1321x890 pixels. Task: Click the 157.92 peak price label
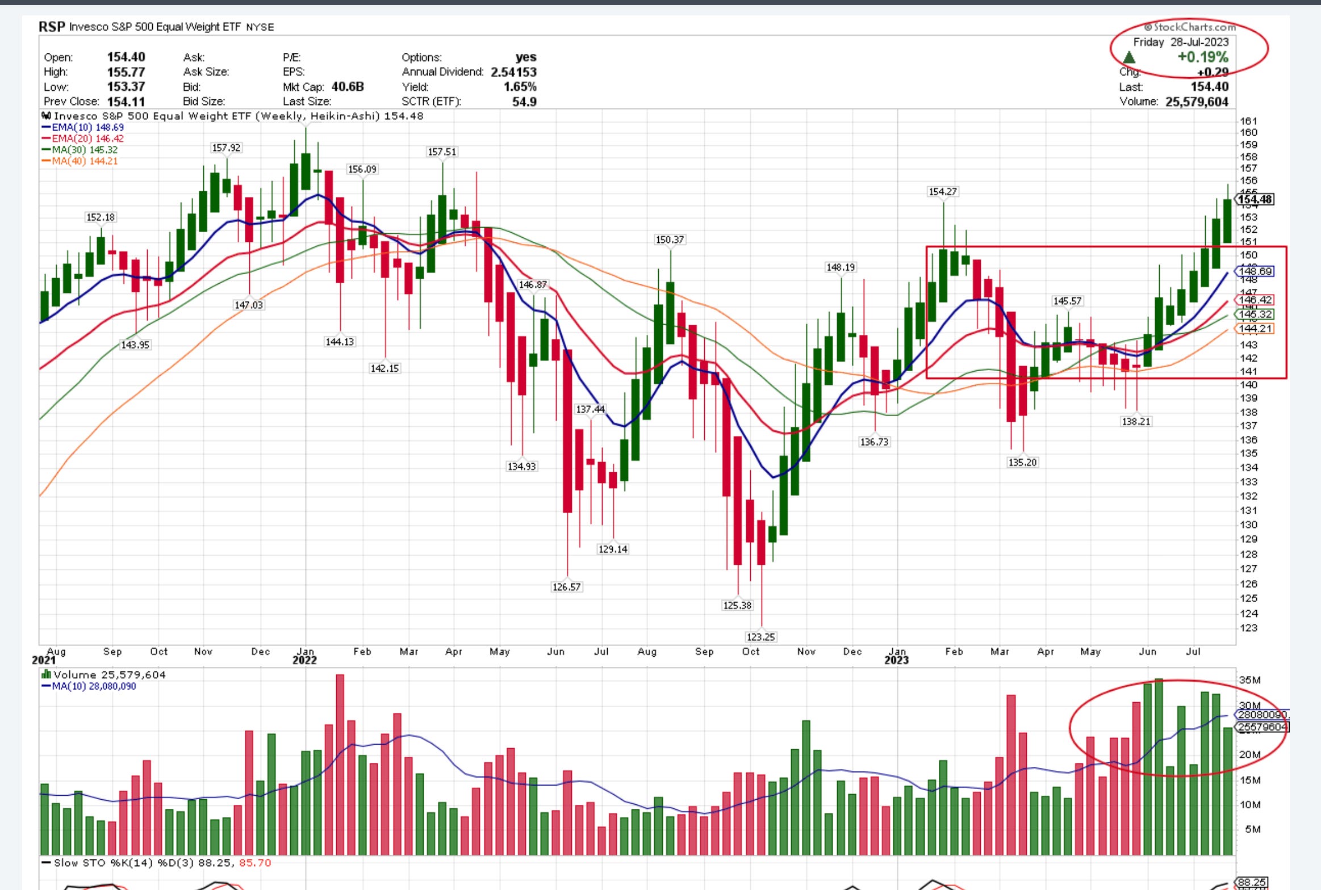coord(226,148)
